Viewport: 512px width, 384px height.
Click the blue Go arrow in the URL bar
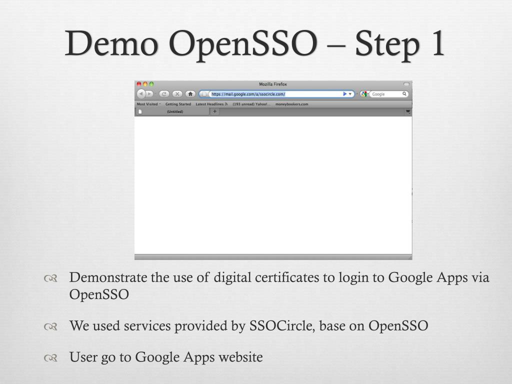tap(344, 94)
